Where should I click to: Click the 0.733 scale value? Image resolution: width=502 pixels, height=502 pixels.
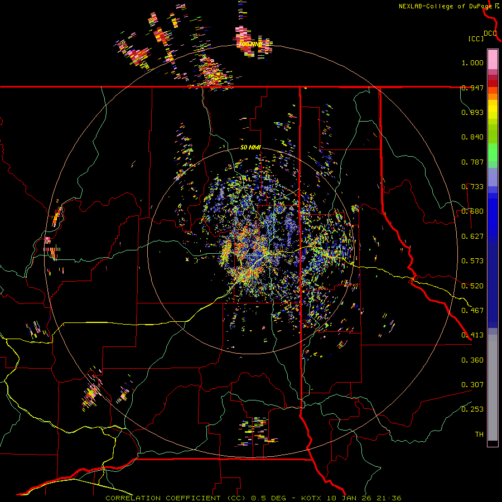click(472, 187)
